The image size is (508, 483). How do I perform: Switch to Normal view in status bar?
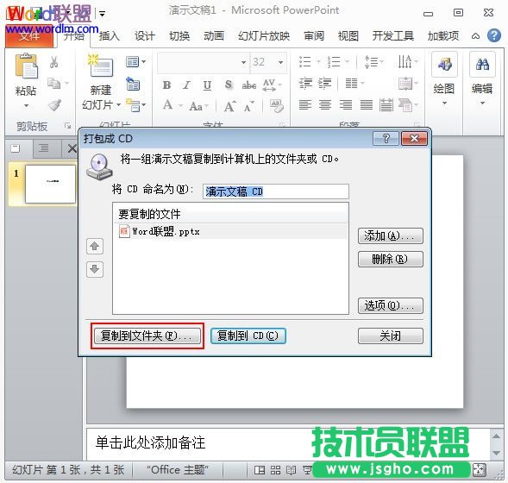click(260, 470)
